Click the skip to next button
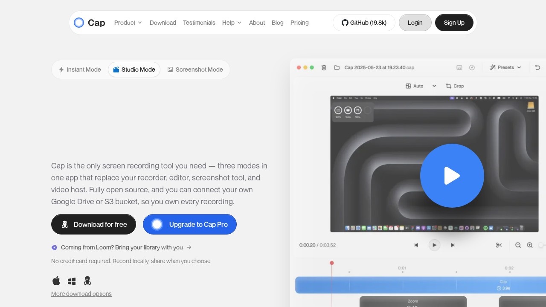The width and height of the screenshot is (546, 307). (x=453, y=245)
